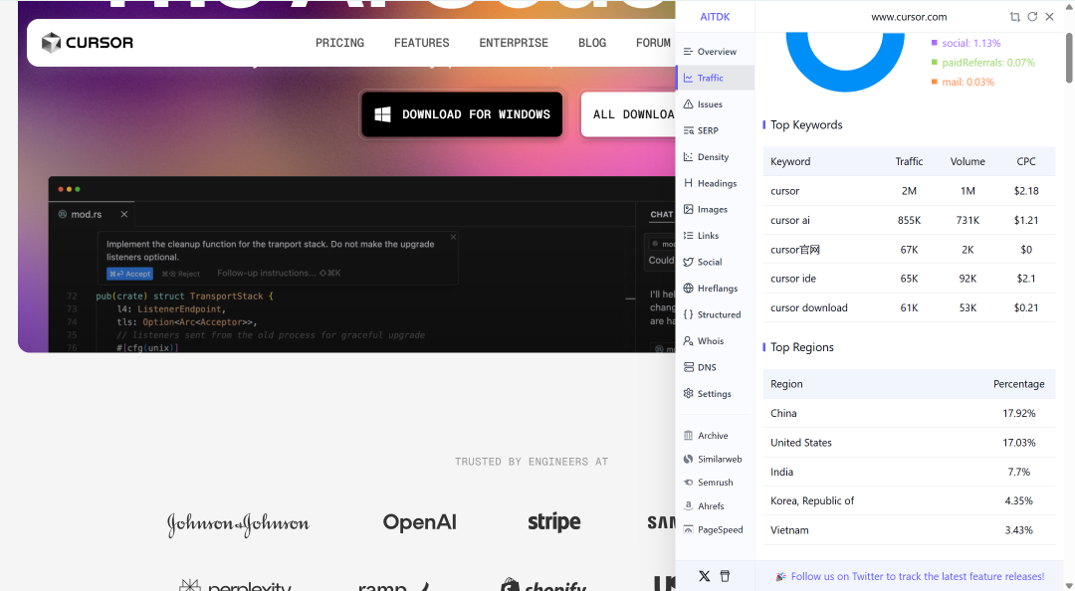Click the 'cursor官网' keyword
This screenshot has height=591, width=1075.
tap(795, 250)
